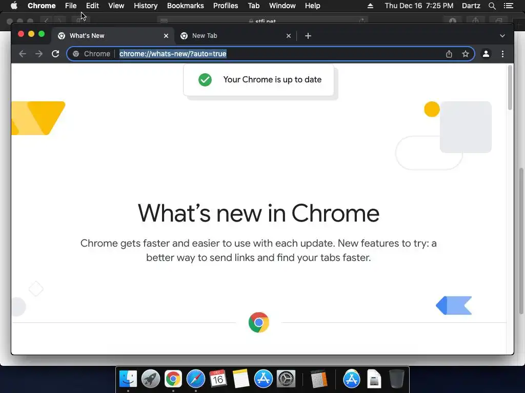
Task: Open the three-dot Chrome menu
Action: pos(502,54)
